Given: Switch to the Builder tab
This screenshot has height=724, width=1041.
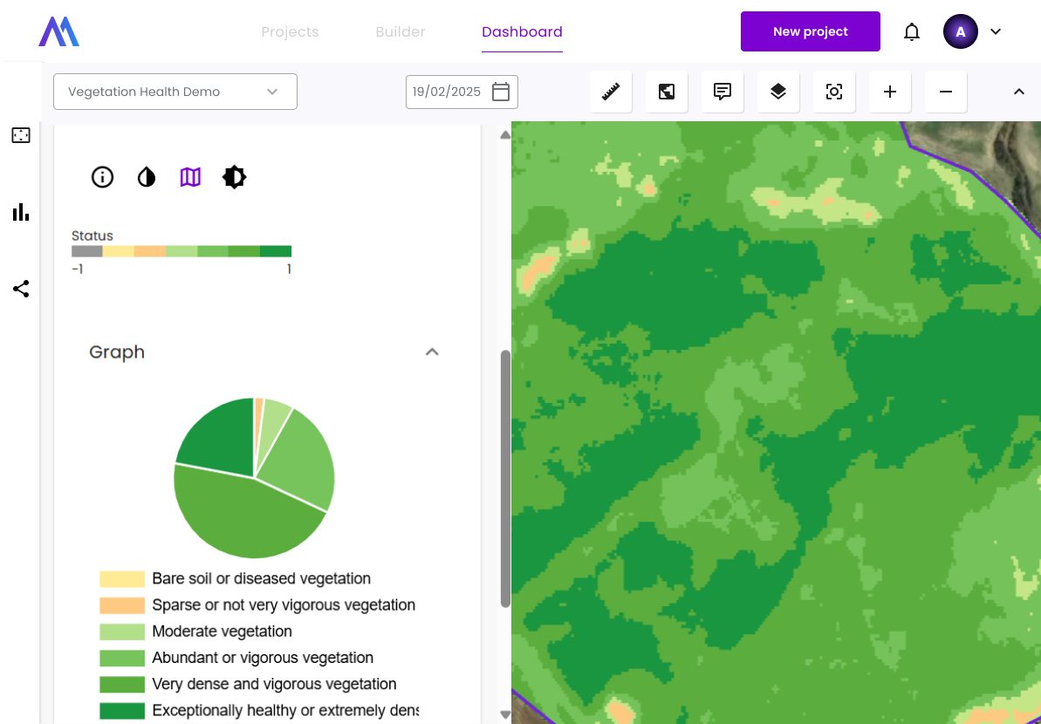Looking at the screenshot, I should [401, 32].
